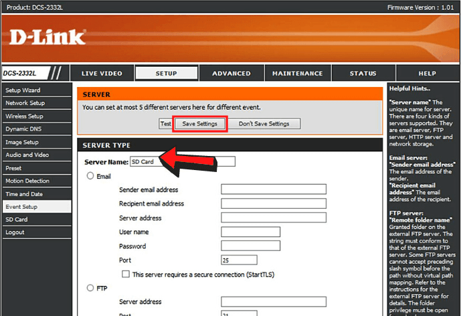Open Network Setup in sidebar

(x=37, y=103)
